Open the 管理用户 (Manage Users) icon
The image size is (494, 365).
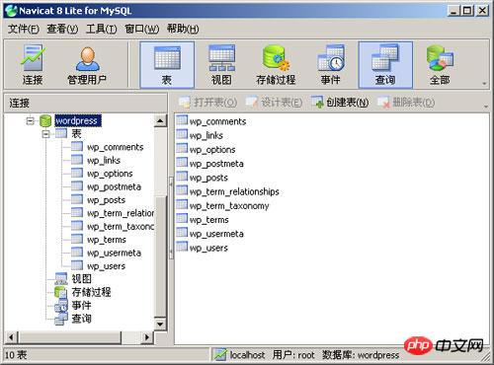tap(87, 65)
